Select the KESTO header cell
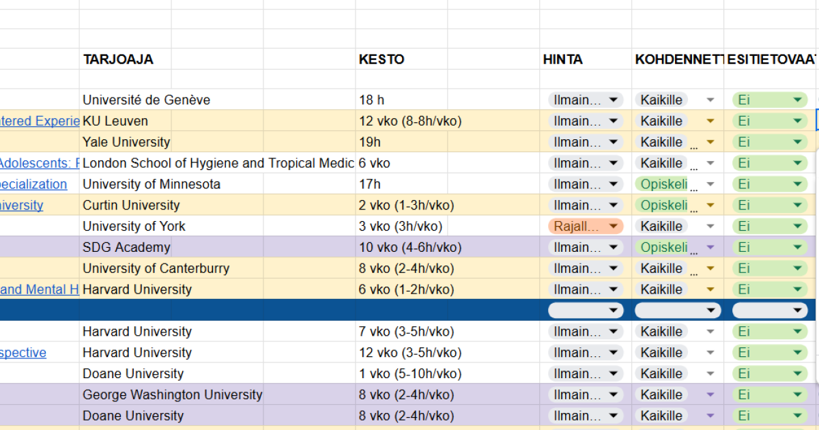This screenshot has width=819, height=430. point(382,59)
